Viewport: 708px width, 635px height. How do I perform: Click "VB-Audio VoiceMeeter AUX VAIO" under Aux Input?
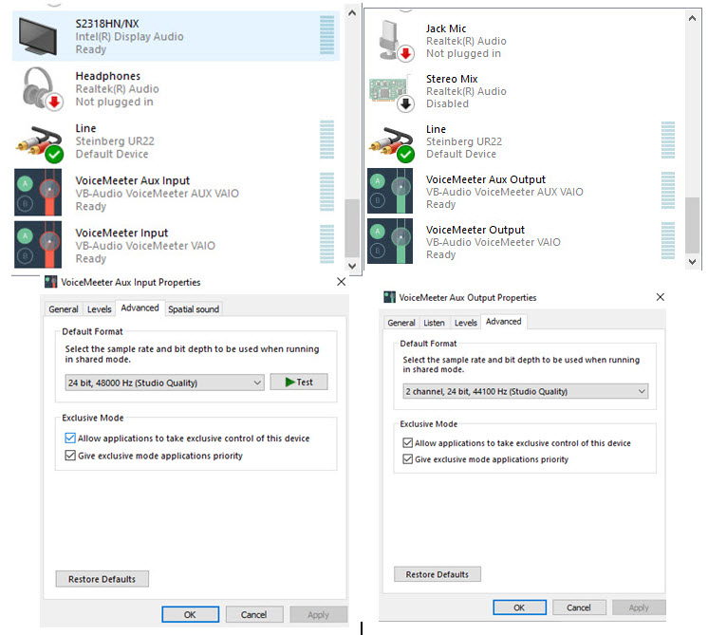point(158,194)
